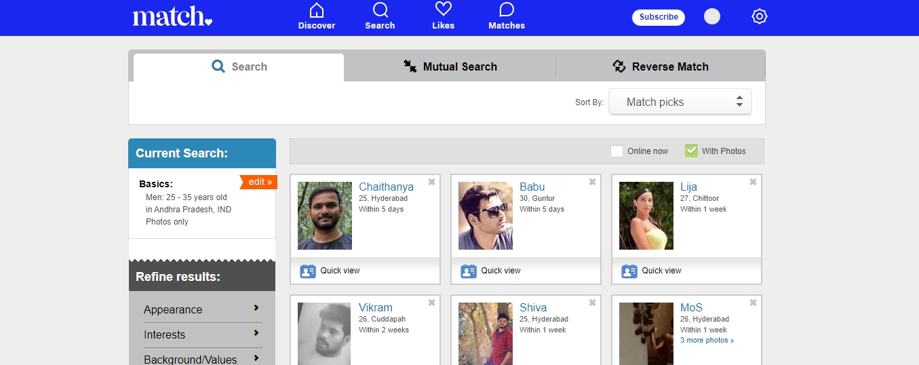
Task: Open the settings gear icon
Action: point(759,17)
